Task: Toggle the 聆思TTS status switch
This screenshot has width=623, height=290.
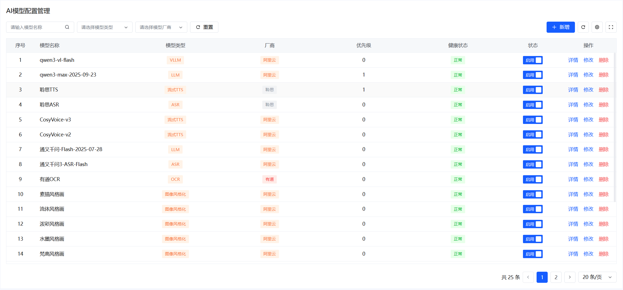Action: [x=533, y=90]
